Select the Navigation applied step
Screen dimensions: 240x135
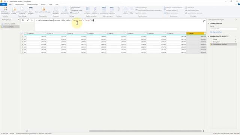pyautogui.click(x=216, y=42)
